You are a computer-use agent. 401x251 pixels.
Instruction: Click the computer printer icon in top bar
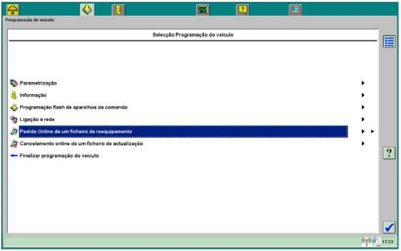coord(295,9)
